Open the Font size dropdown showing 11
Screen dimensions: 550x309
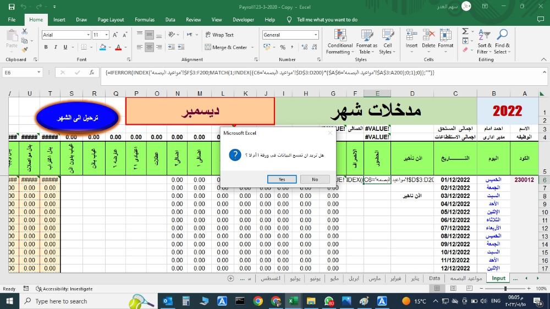106,35
